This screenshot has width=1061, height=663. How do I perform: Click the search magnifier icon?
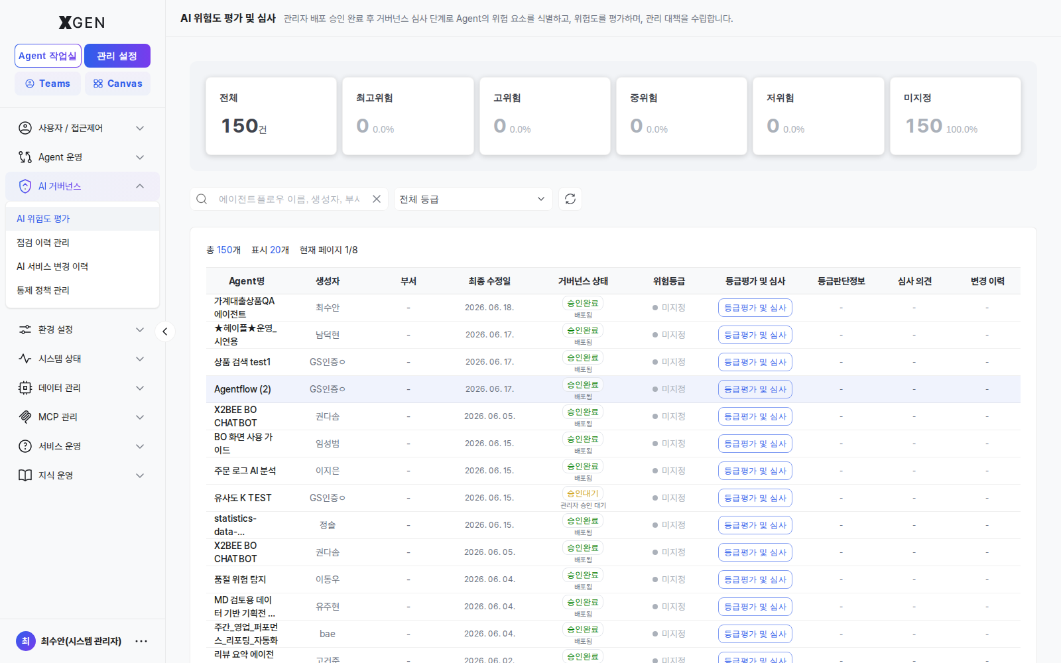point(202,199)
